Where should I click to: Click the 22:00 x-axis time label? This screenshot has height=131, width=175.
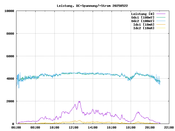[169, 127]
